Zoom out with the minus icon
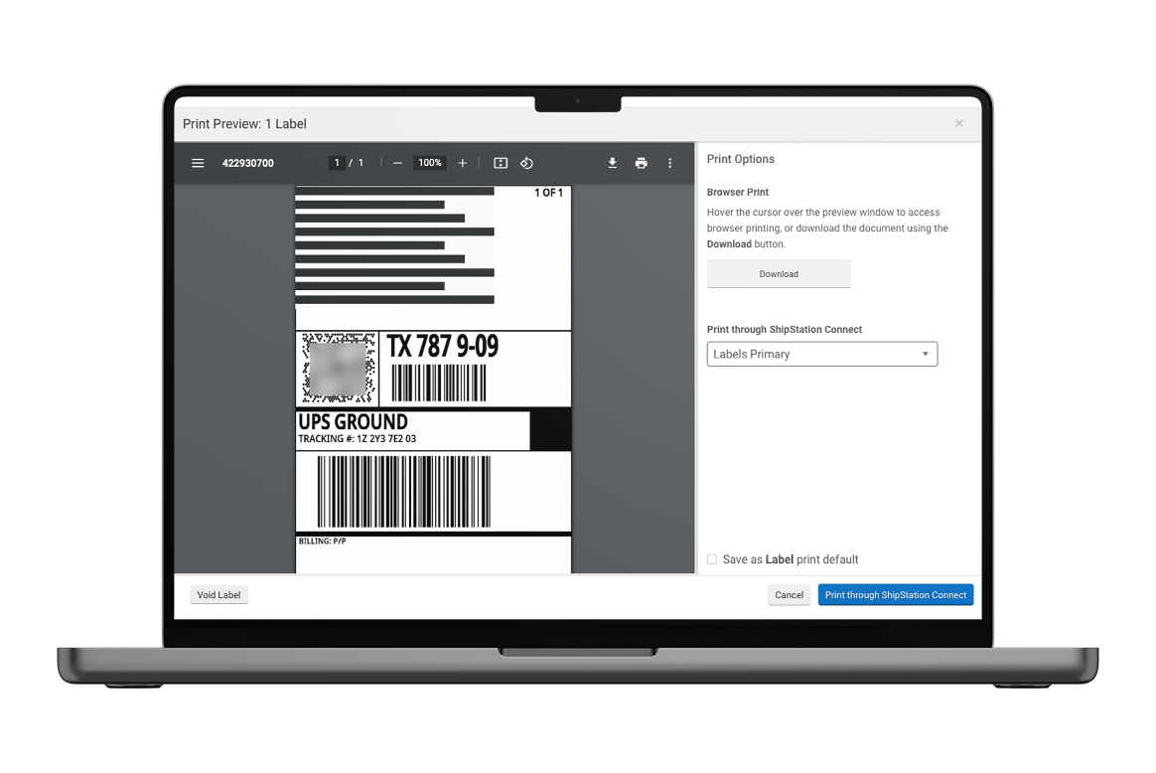This screenshot has height=773, width=1156. click(x=397, y=163)
